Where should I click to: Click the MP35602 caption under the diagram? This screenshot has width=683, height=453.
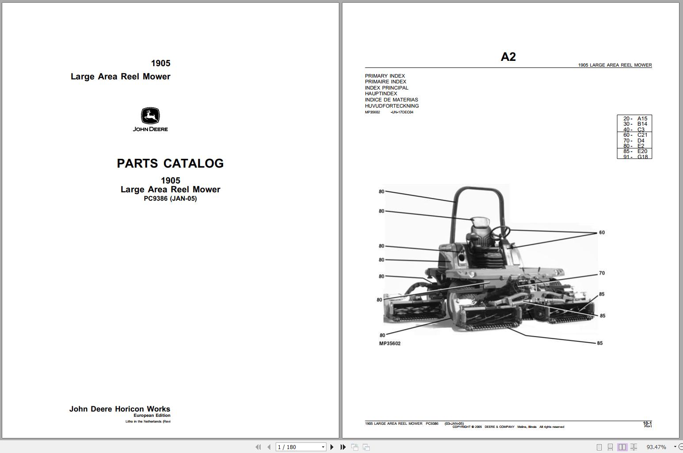tap(390, 344)
